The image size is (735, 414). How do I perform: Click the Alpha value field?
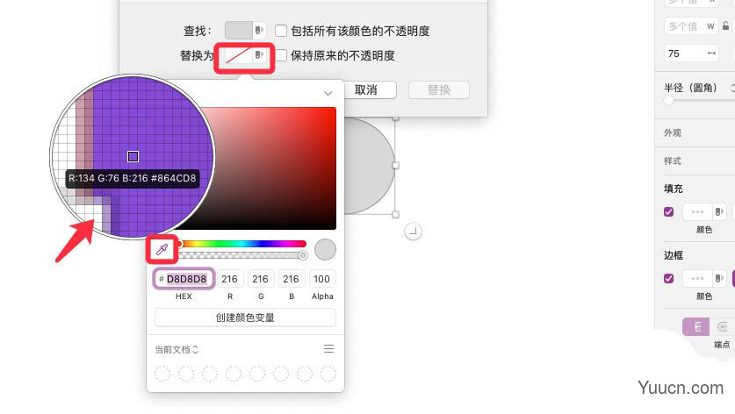tap(321, 279)
